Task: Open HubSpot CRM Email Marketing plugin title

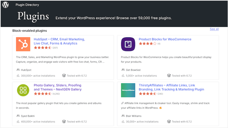Action: (x=59, y=41)
